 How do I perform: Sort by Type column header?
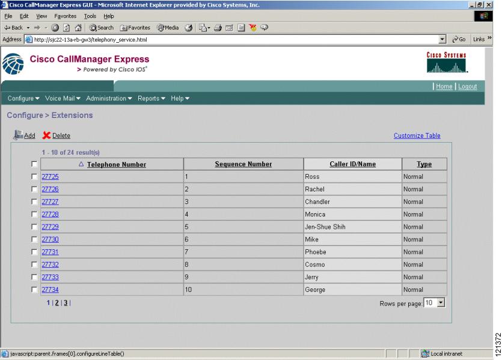point(424,164)
